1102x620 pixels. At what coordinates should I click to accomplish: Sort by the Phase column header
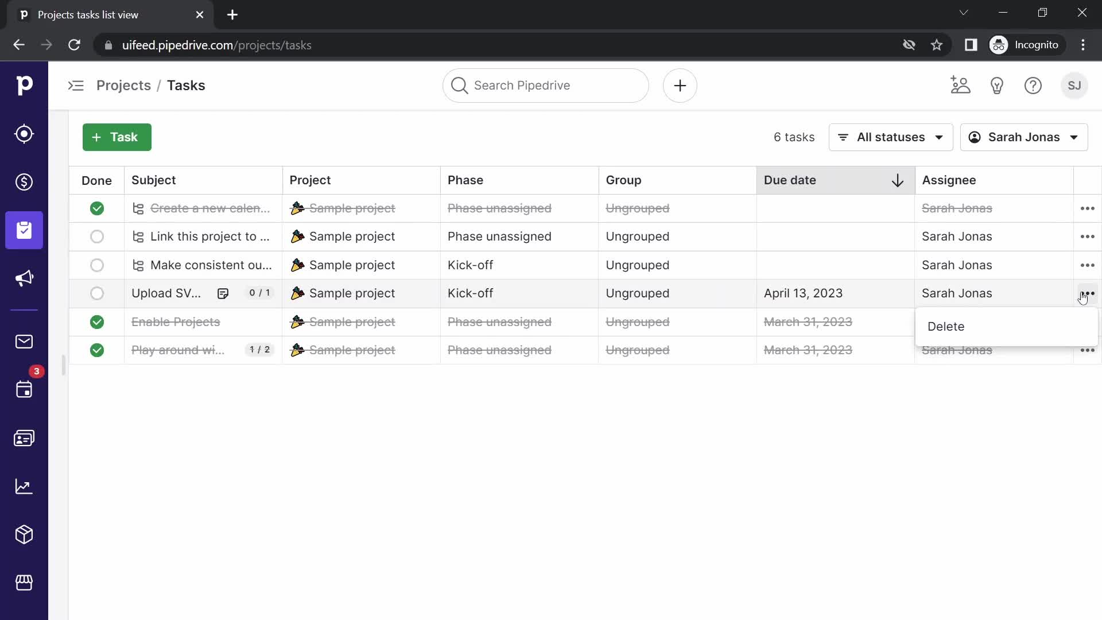519,180
